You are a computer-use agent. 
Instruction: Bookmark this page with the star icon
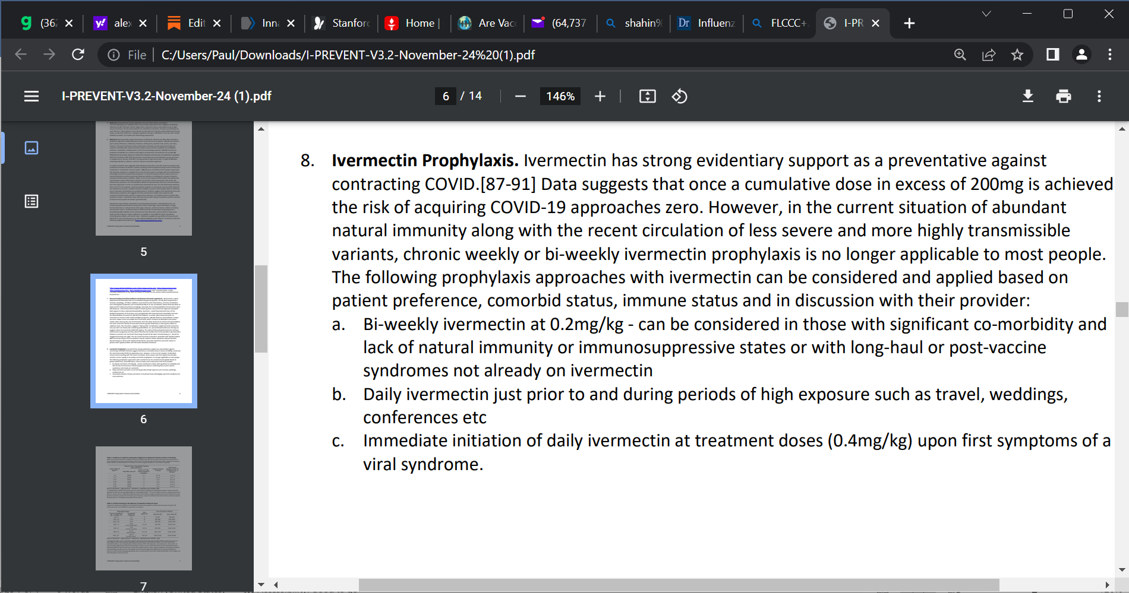coord(1017,55)
